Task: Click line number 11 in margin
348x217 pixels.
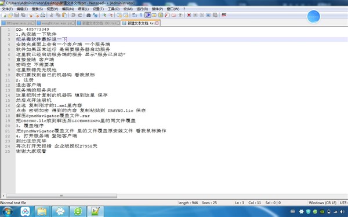Action: coord(8,80)
